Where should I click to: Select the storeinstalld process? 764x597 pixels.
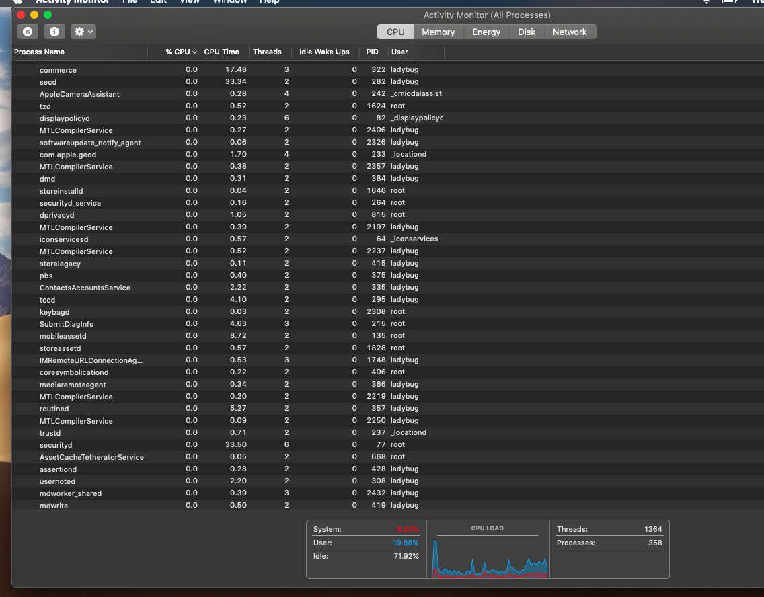(388, 190)
